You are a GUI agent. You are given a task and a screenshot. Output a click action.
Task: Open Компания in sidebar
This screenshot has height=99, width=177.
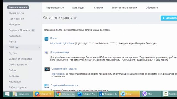pos(15,82)
